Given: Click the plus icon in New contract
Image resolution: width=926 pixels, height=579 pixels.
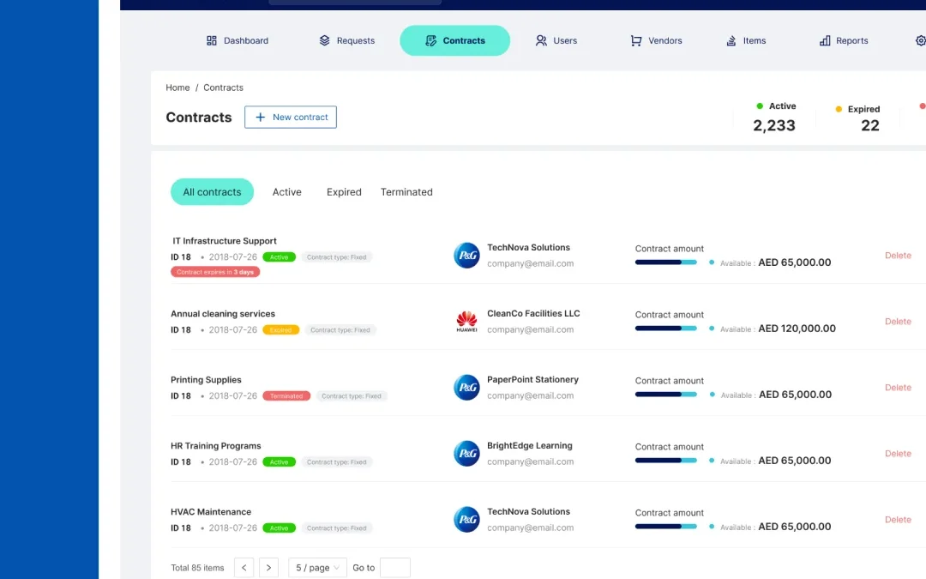Looking at the screenshot, I should tap(260, 117).
